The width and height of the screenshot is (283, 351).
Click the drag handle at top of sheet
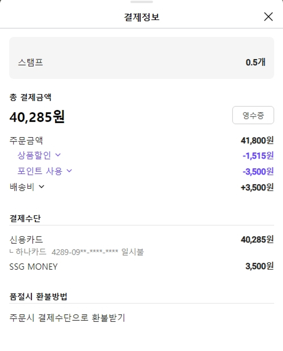tap(141, 2)
